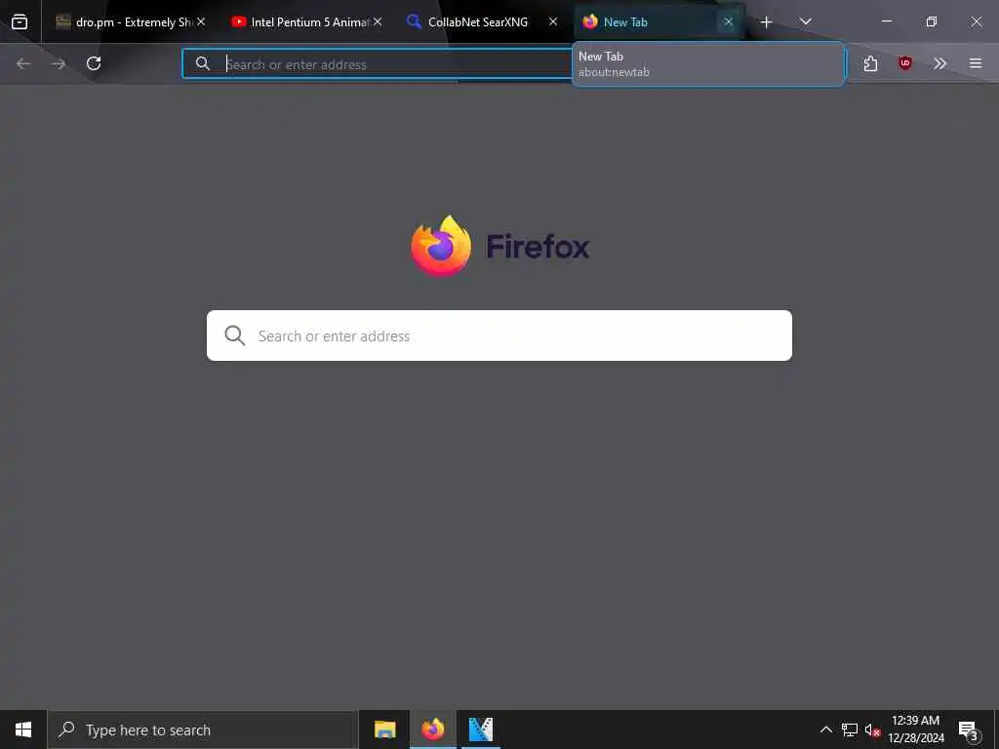Expand more tools overflow chevrons
Viewport: 999px width, 749px height.
[940, 63]
